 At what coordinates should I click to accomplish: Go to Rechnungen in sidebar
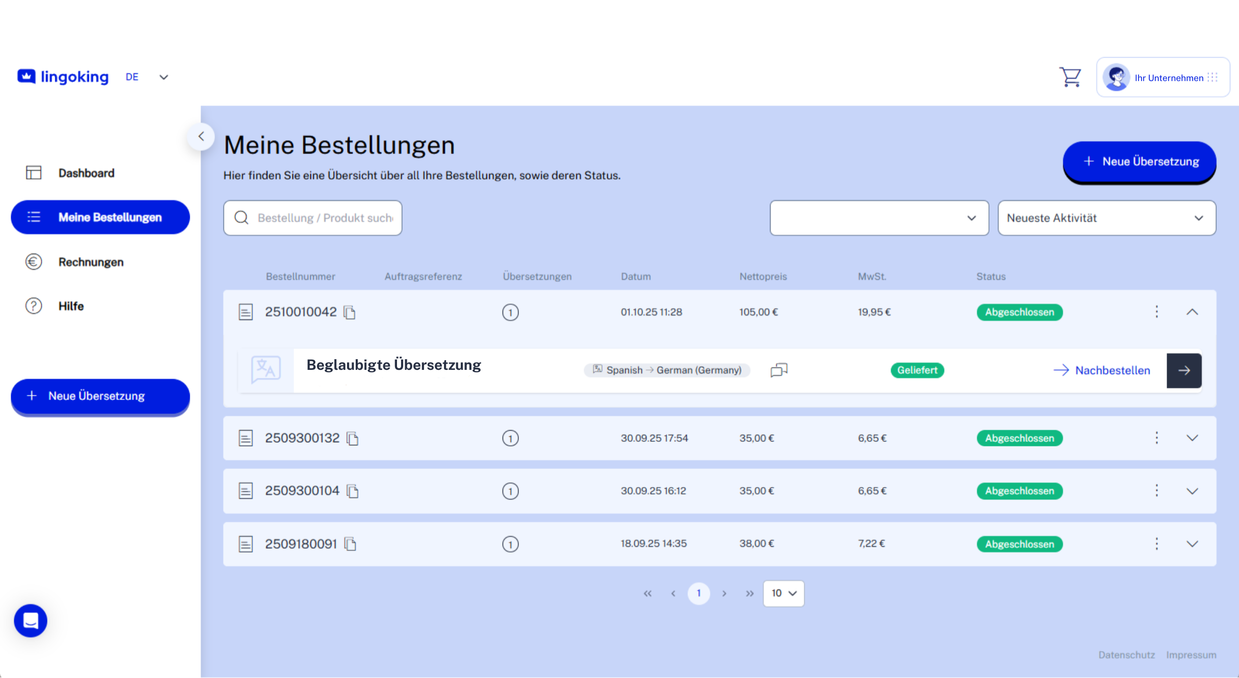90,262
